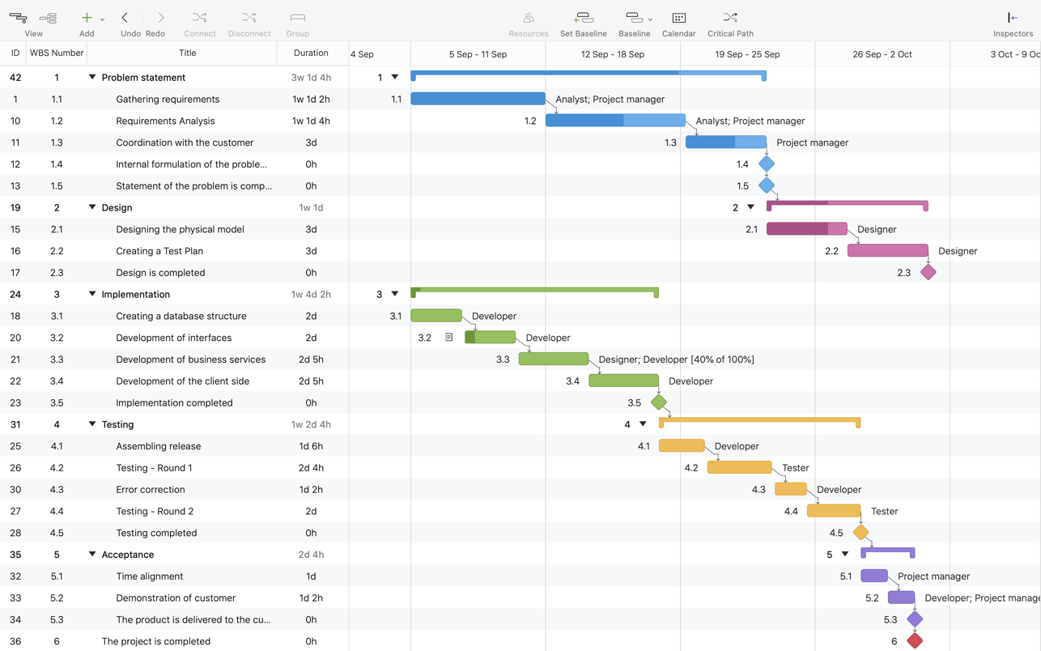Click the WBS Number column header
Viewport: 1041px width, 651px height.
click(57, 53)
